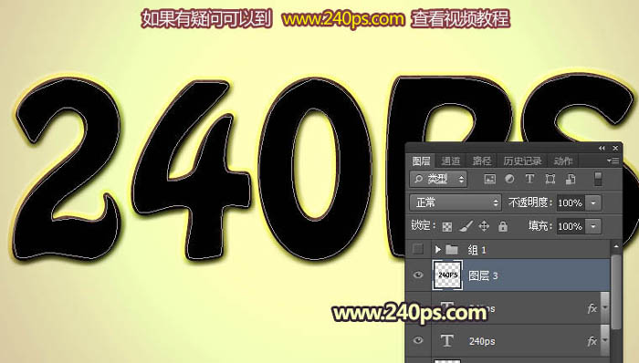The height and width of the screenshot is (363, 639).
Task: Open the 填充 fill slider arrow
Action: pyautogui.click(x=593, y=226)
